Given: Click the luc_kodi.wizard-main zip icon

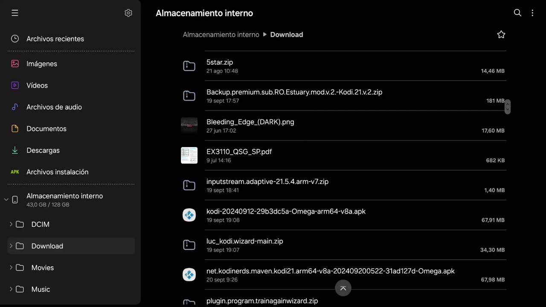Looking at the screenshot, I should pos(189,245).
